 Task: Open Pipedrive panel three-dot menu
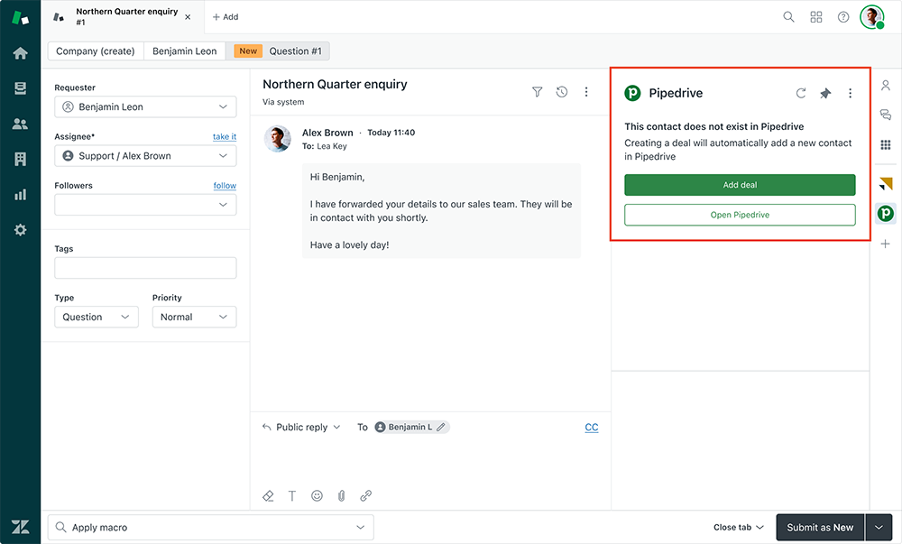(851, 93)
